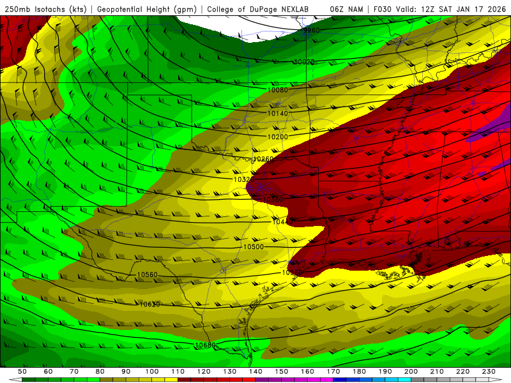Click the '06Z NAM' model run label

tap(346, 10)
